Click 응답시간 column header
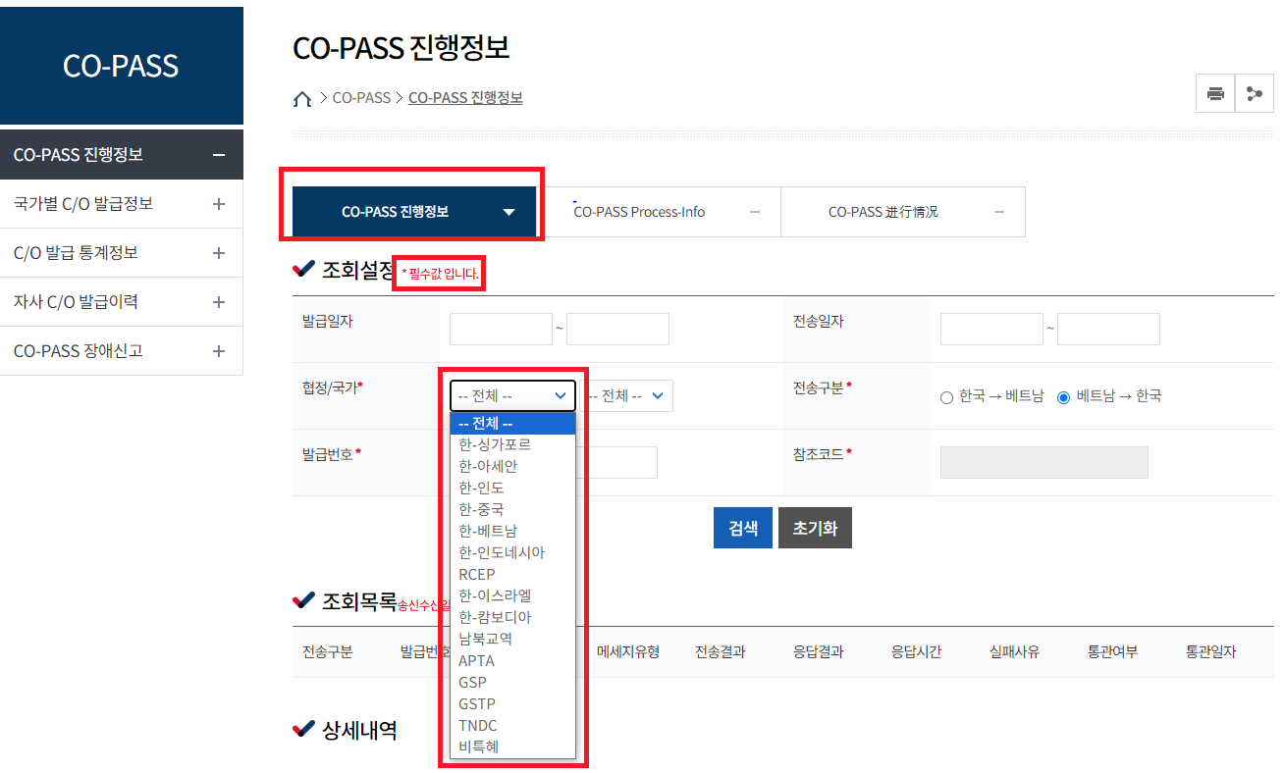 pyautogui.click(x=917, y=651)
